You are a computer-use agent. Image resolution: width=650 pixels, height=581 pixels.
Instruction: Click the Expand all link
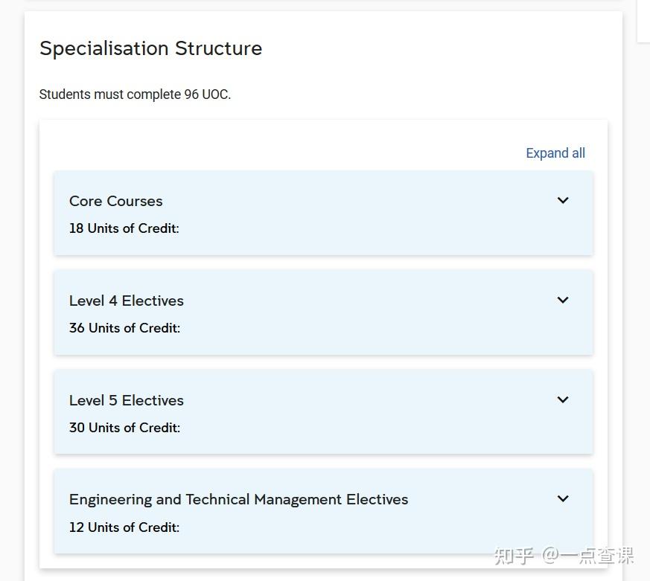pos(555,153)
